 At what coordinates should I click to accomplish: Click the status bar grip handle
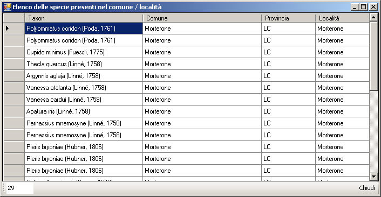(x=4, y=188)
